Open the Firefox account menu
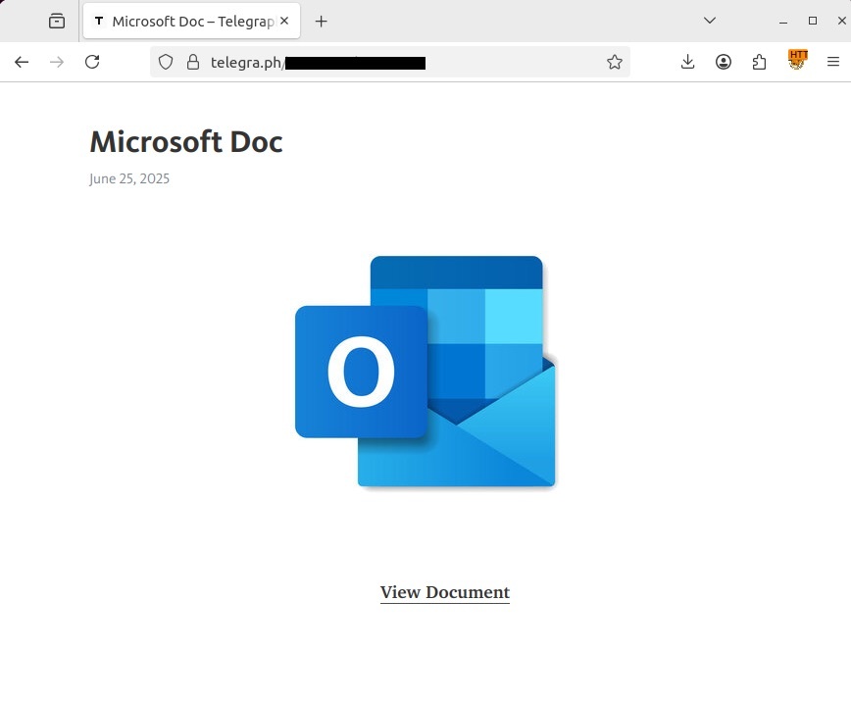The image size is (851, 701). point(724,62)
